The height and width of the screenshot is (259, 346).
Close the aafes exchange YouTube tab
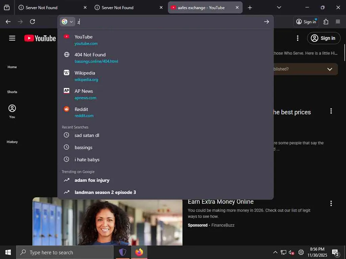237,7
